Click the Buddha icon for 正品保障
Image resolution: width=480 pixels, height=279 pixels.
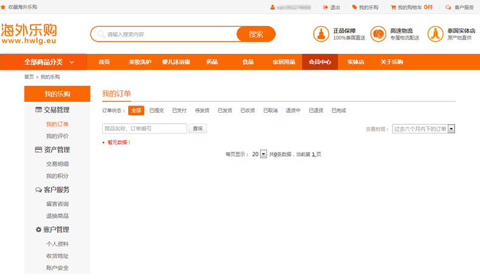click(321, 34)
